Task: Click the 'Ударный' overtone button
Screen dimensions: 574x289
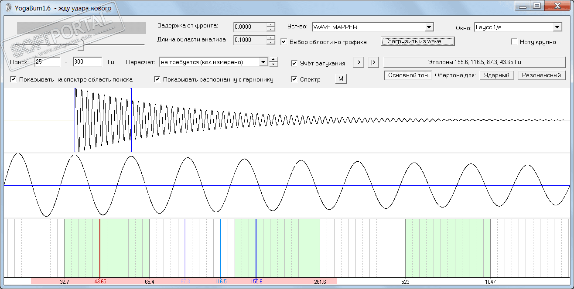Action: point(497,75)
